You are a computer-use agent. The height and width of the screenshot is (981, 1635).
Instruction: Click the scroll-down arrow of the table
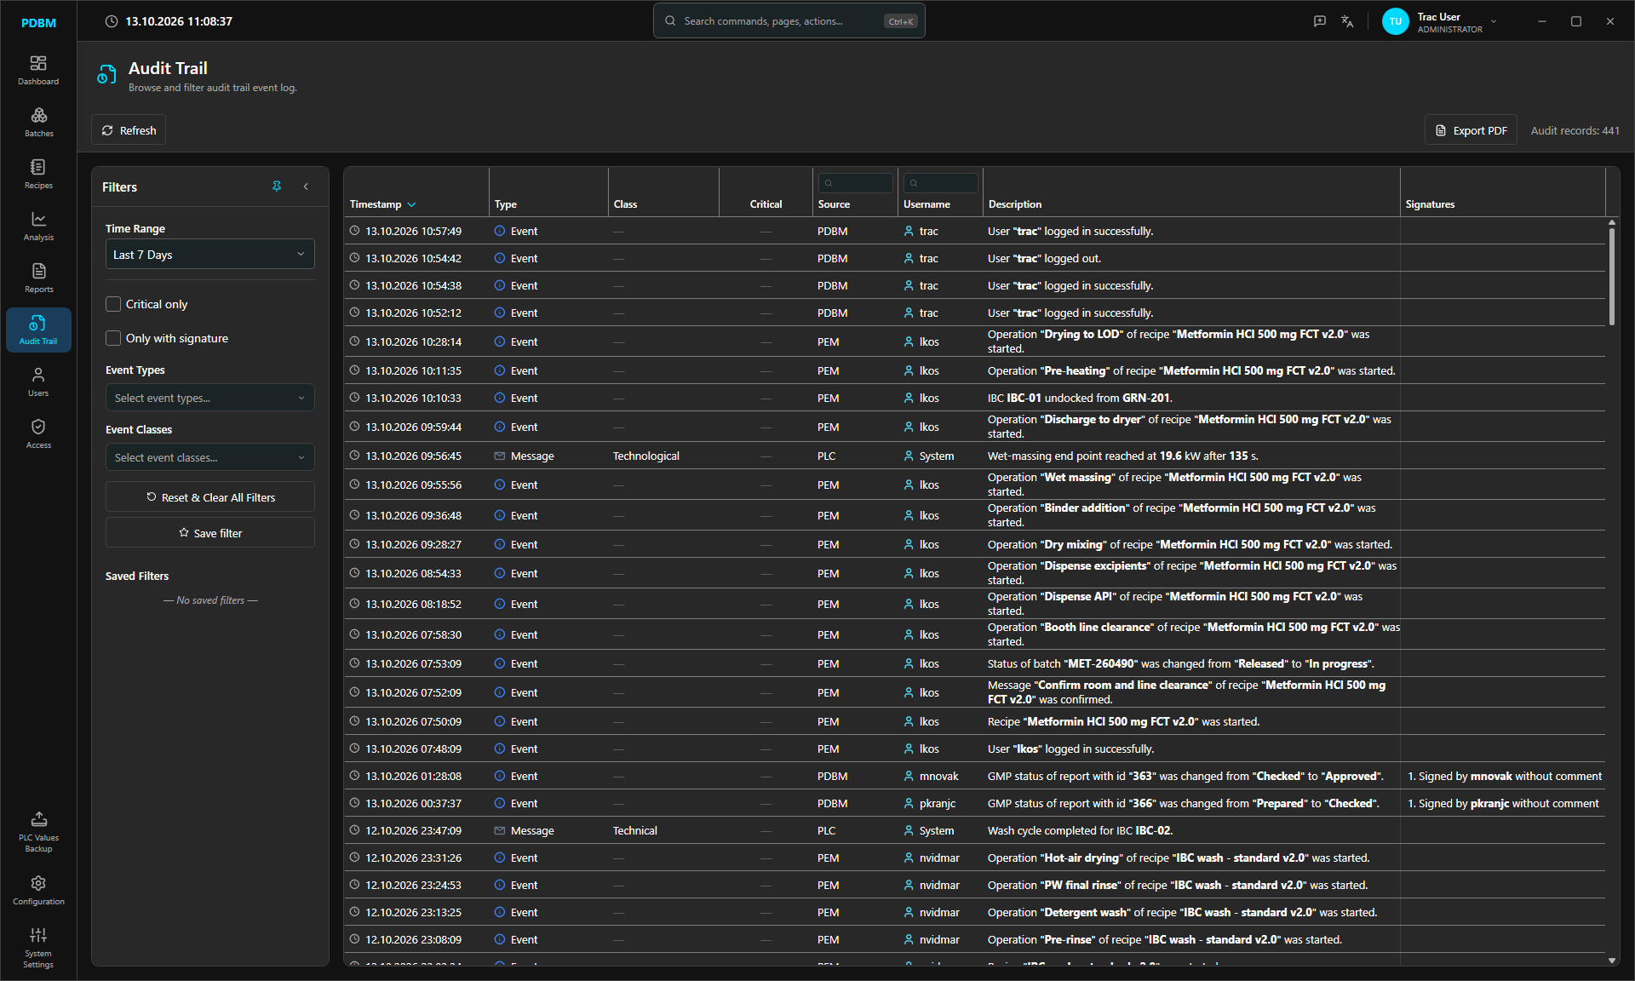(x=1611, y=960)
